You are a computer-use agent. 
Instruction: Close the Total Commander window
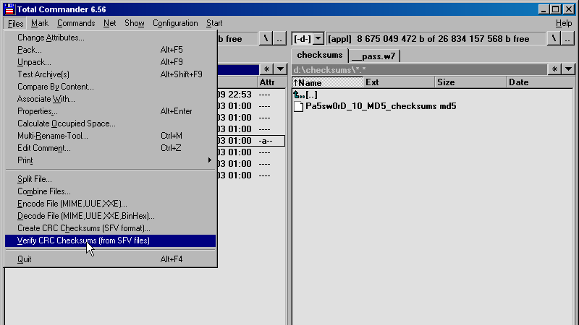[569, 9]
